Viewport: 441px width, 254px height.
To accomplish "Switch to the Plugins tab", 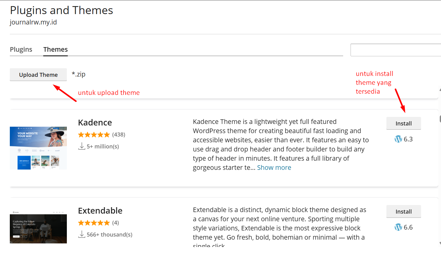I will 21,50.
